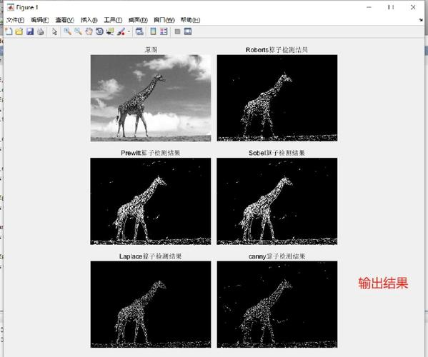The height and width of the screenshot is (357, 428).
Task: Insert a legend via toolbar icon
Action: 164,31
